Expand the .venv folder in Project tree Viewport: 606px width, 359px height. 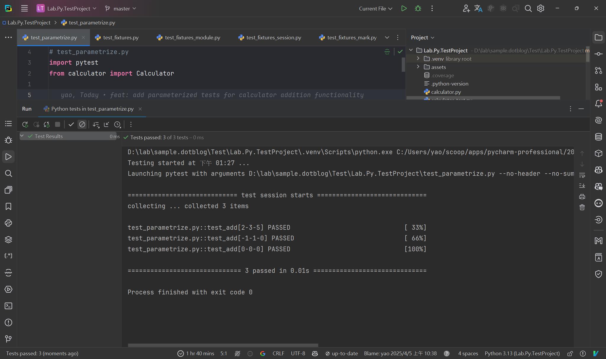pyautogui.click(x=418, y=59)
